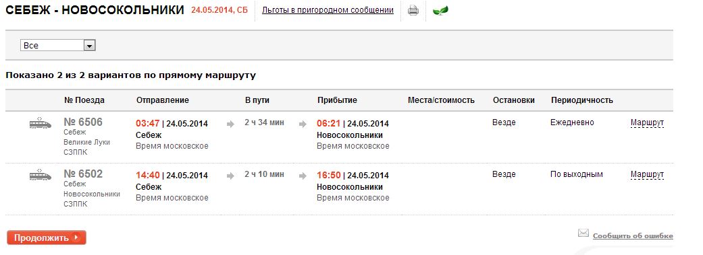The image size is (703, 255).
Task: Click the arrow icon before 16:50 arrival
Action: tap(303, 176)
